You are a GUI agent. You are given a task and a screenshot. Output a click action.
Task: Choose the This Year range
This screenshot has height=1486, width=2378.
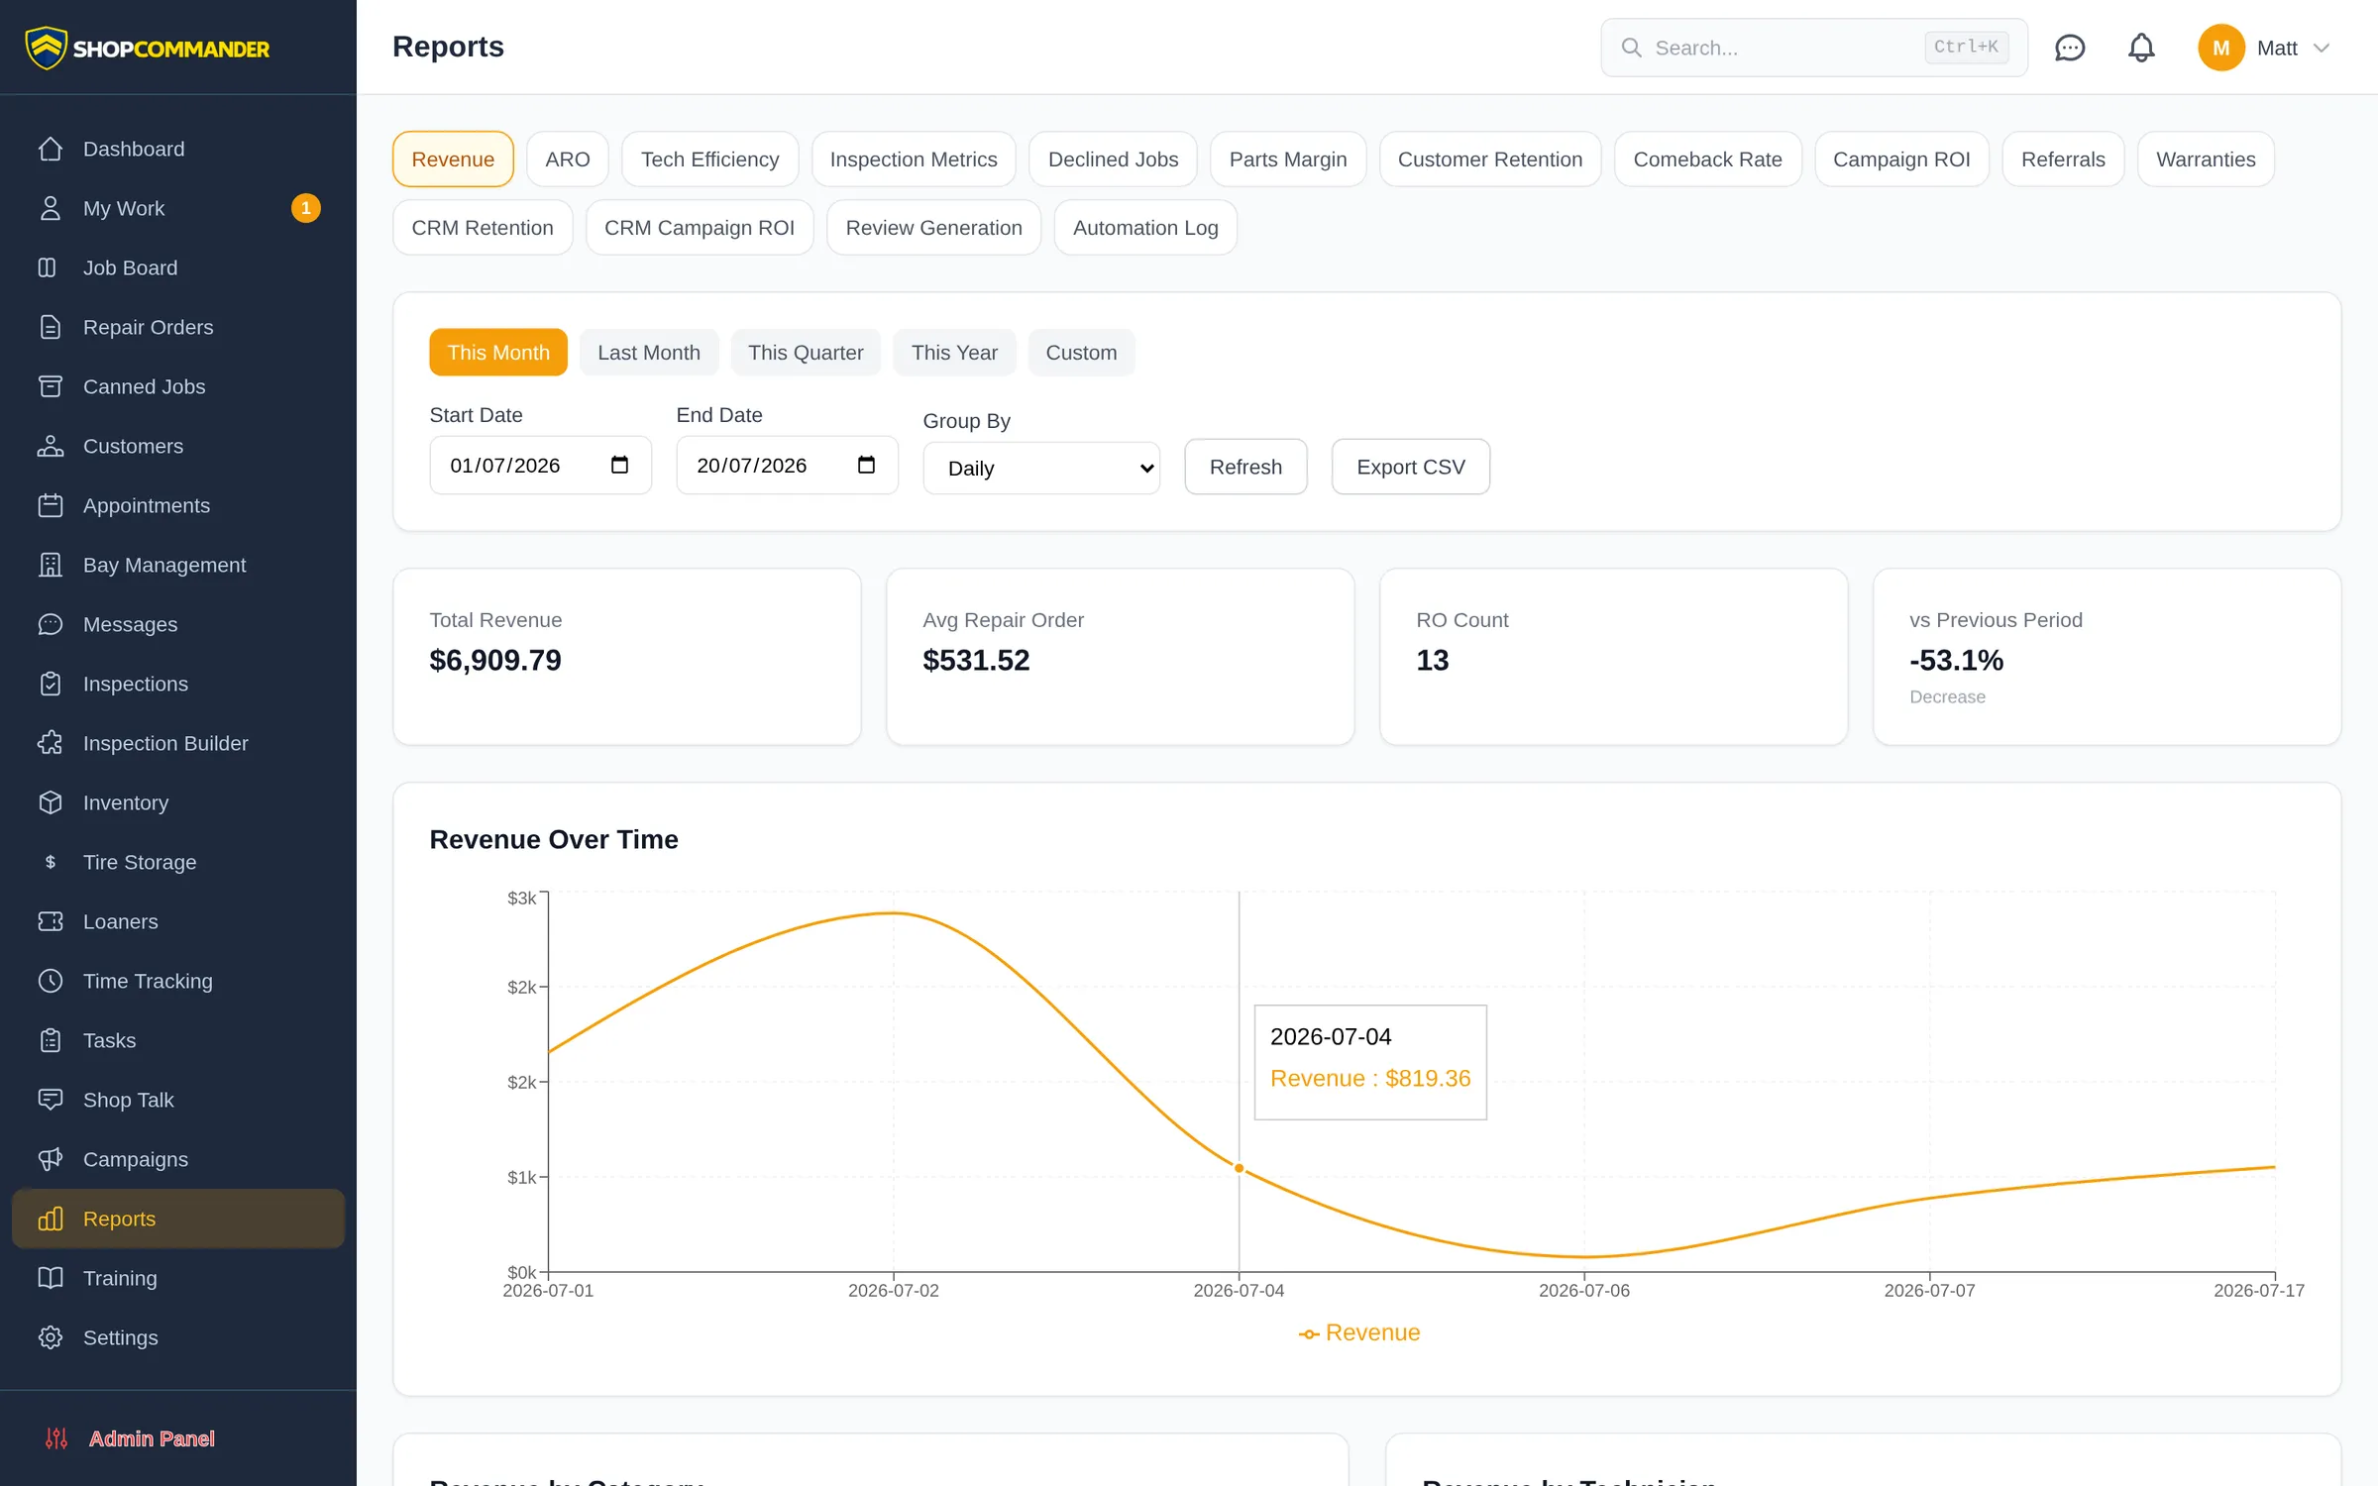click(954, 353)
